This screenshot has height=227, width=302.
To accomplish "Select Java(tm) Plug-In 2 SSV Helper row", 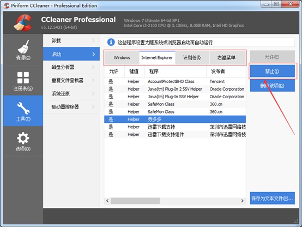I will (175, 89).
